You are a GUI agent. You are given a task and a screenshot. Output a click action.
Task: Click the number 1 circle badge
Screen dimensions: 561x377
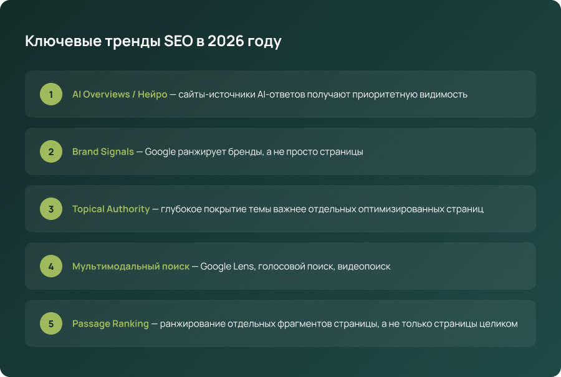pyautogui.click(x=51, y=95)
